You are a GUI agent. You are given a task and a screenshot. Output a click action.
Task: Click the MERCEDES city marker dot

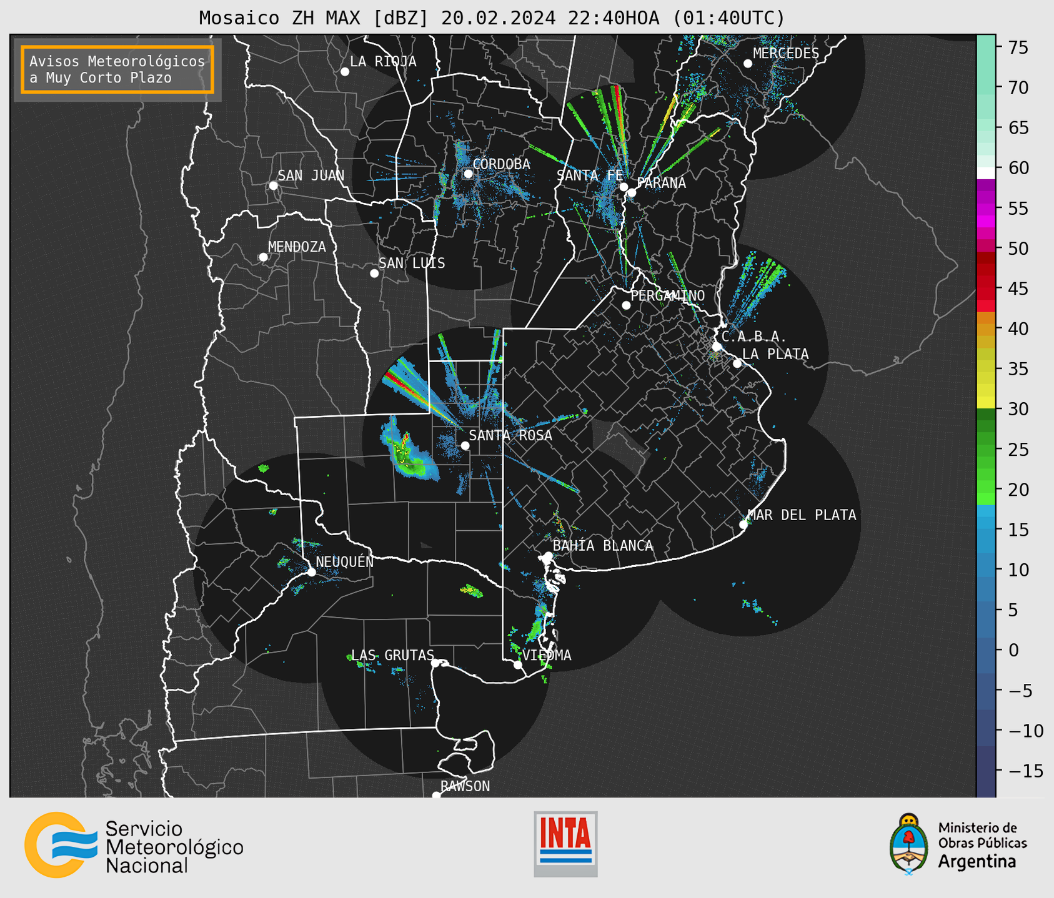(748, 64)
